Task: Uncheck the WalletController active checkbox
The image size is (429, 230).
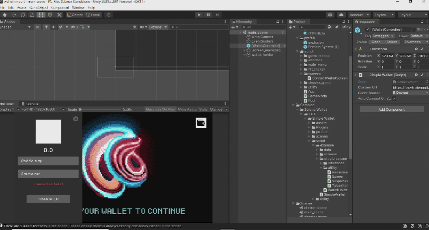Action: point(367,30)
